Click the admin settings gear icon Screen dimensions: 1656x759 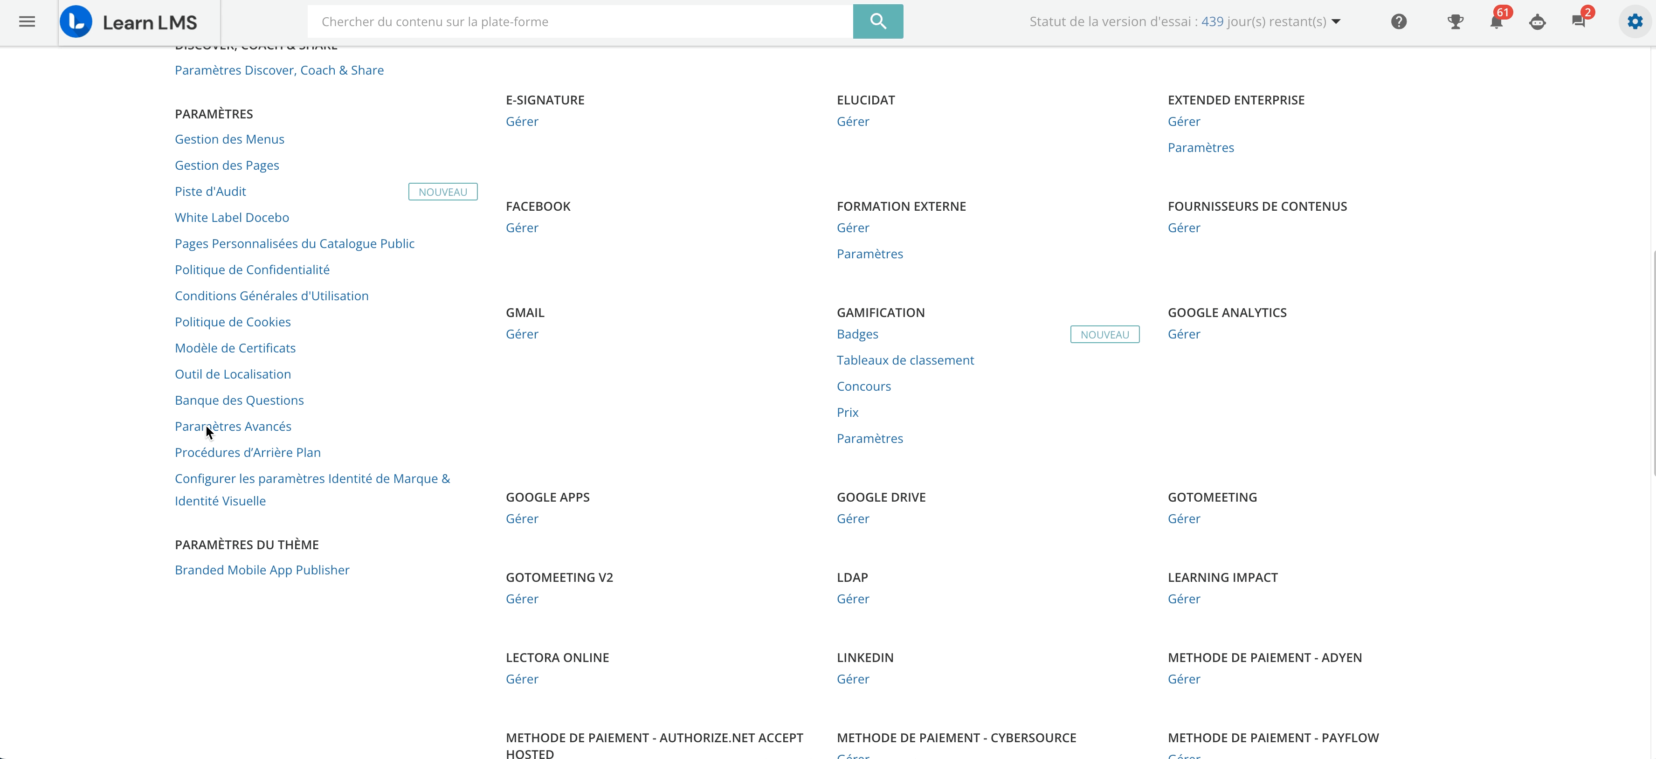(1635, 22)
